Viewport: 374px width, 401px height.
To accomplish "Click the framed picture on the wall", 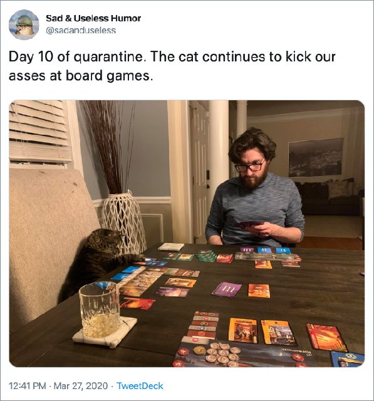I will point(316,157).
